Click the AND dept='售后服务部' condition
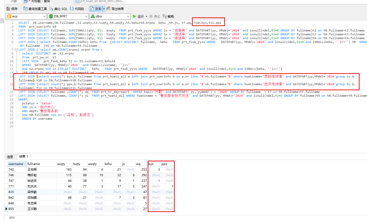 point(41,111)
